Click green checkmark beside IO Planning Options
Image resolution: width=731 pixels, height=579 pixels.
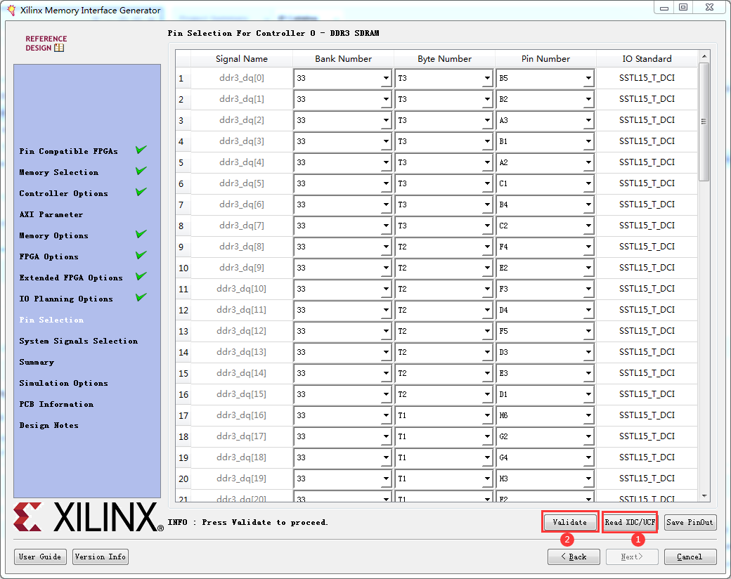pos(141,297)
